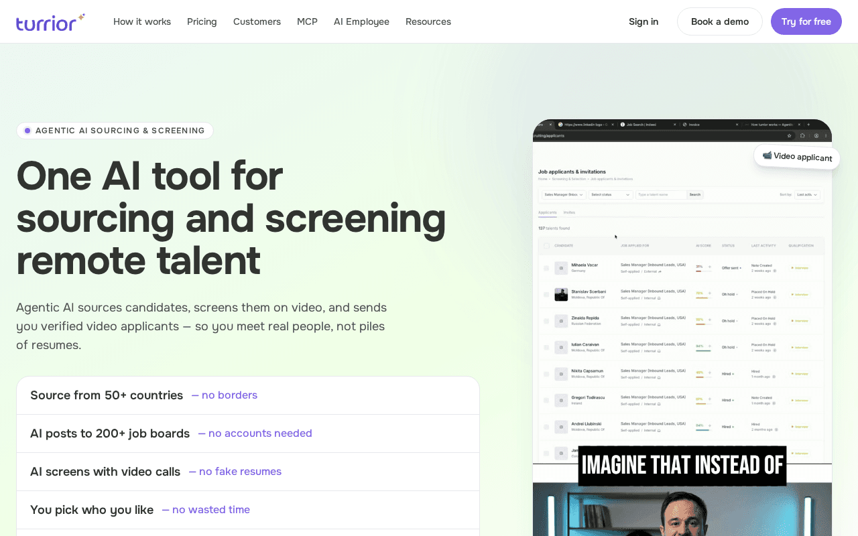Click the Video applicant floating tag
Screen dimensions: 858x536
pyautogui.click(x=797, y=157)
